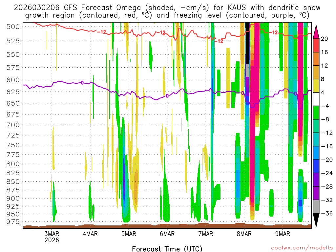Click the 3MAR 2026 time axis label
This screenshot has height=252, width=336.
[x=52, y=237]
